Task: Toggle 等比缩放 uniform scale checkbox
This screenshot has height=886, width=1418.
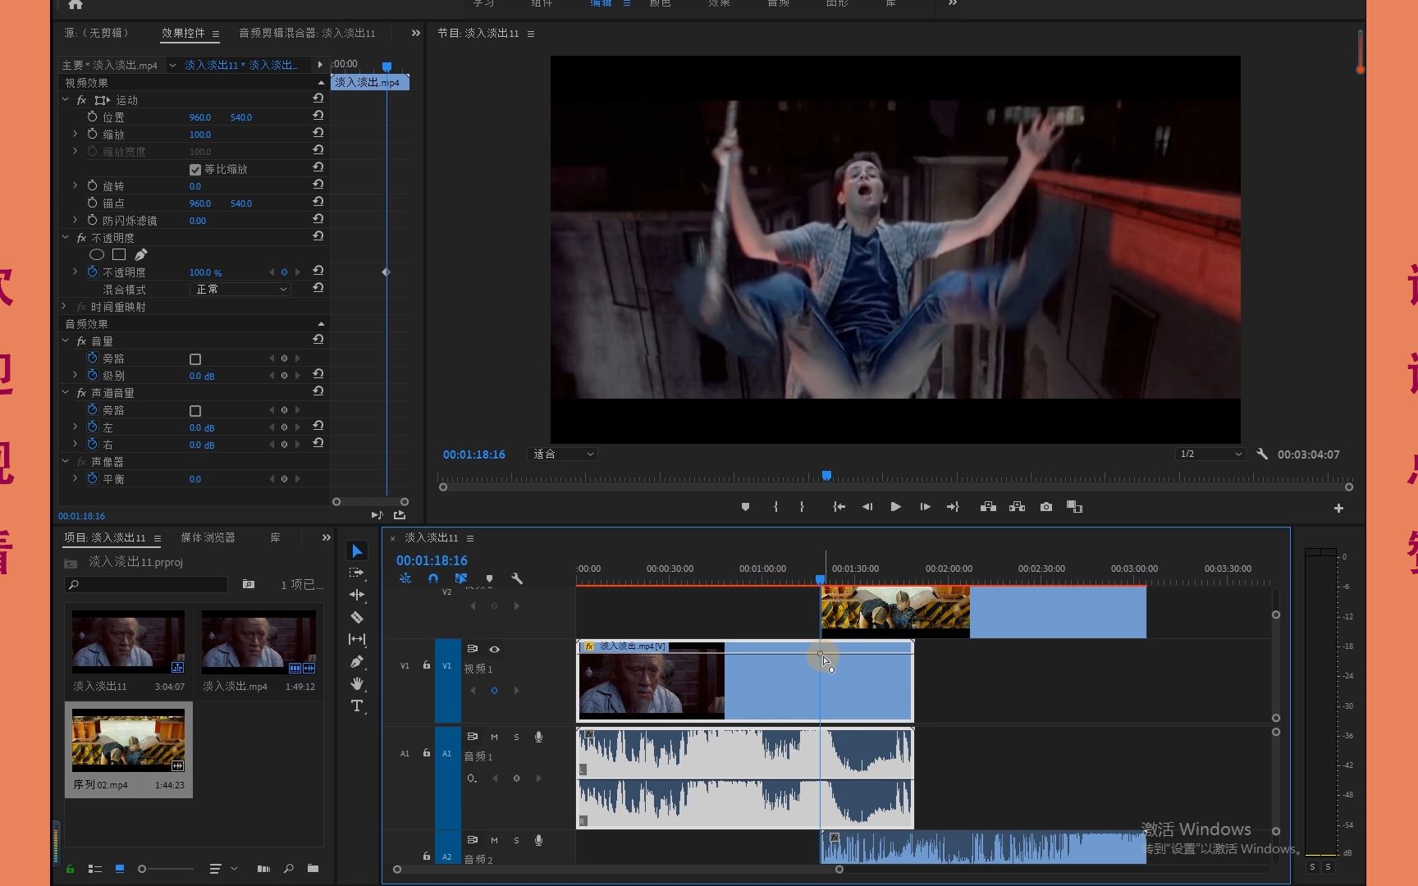Action: click(195, 169)
